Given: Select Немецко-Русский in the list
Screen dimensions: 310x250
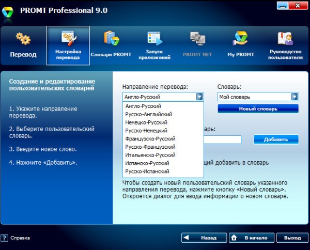Looking at the screenshot, I should coord(148,122).
